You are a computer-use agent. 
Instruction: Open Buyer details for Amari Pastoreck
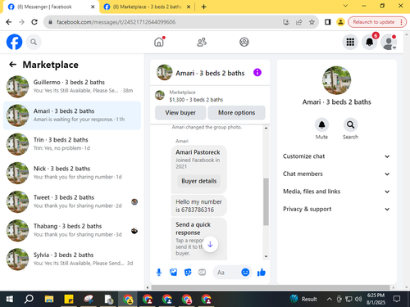[199, 181]
